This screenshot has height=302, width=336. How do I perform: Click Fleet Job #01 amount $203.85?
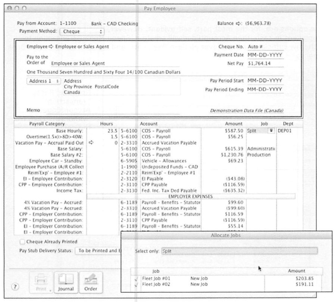pos(305,278)
